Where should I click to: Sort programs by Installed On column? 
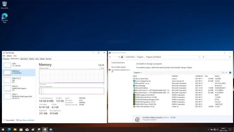coord(199,76)
